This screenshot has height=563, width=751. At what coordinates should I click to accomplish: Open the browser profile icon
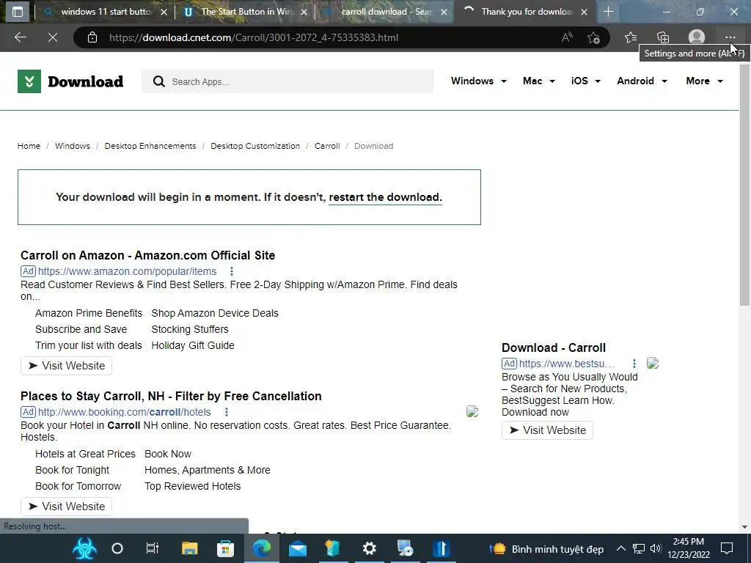697,37
